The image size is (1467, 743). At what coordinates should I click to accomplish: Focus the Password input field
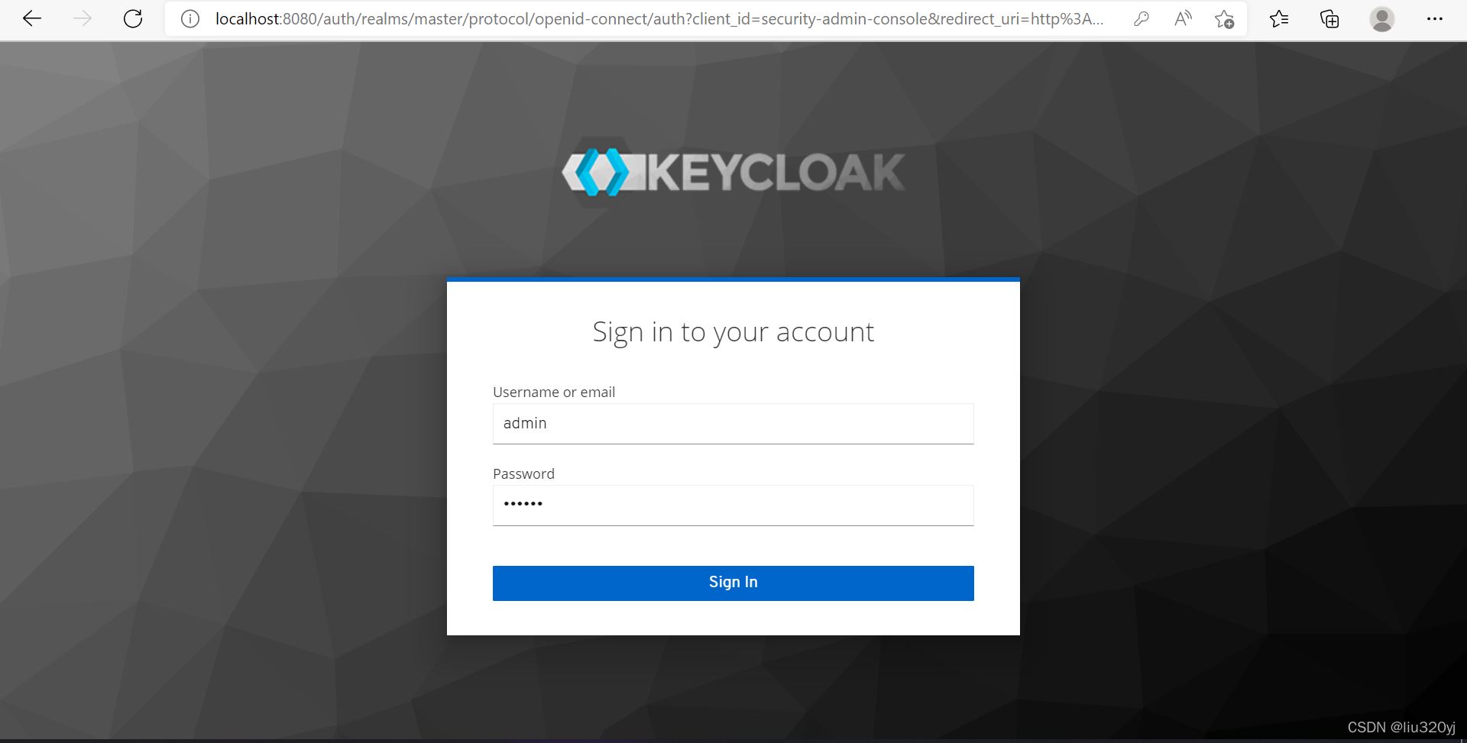[x=733, y=506]
